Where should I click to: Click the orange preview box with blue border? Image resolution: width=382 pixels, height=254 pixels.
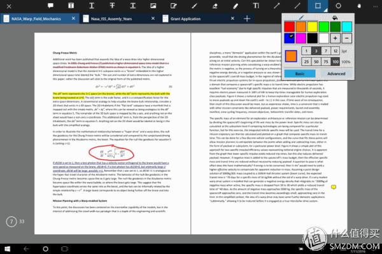291,56
